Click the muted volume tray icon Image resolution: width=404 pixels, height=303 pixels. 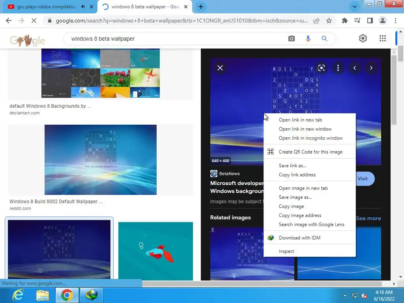coord(364,296)
